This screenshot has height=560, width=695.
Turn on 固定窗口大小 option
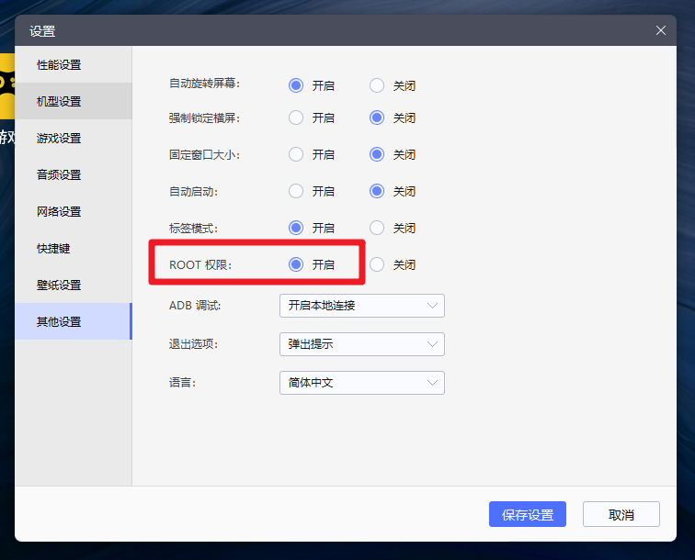tap(296, 154)
